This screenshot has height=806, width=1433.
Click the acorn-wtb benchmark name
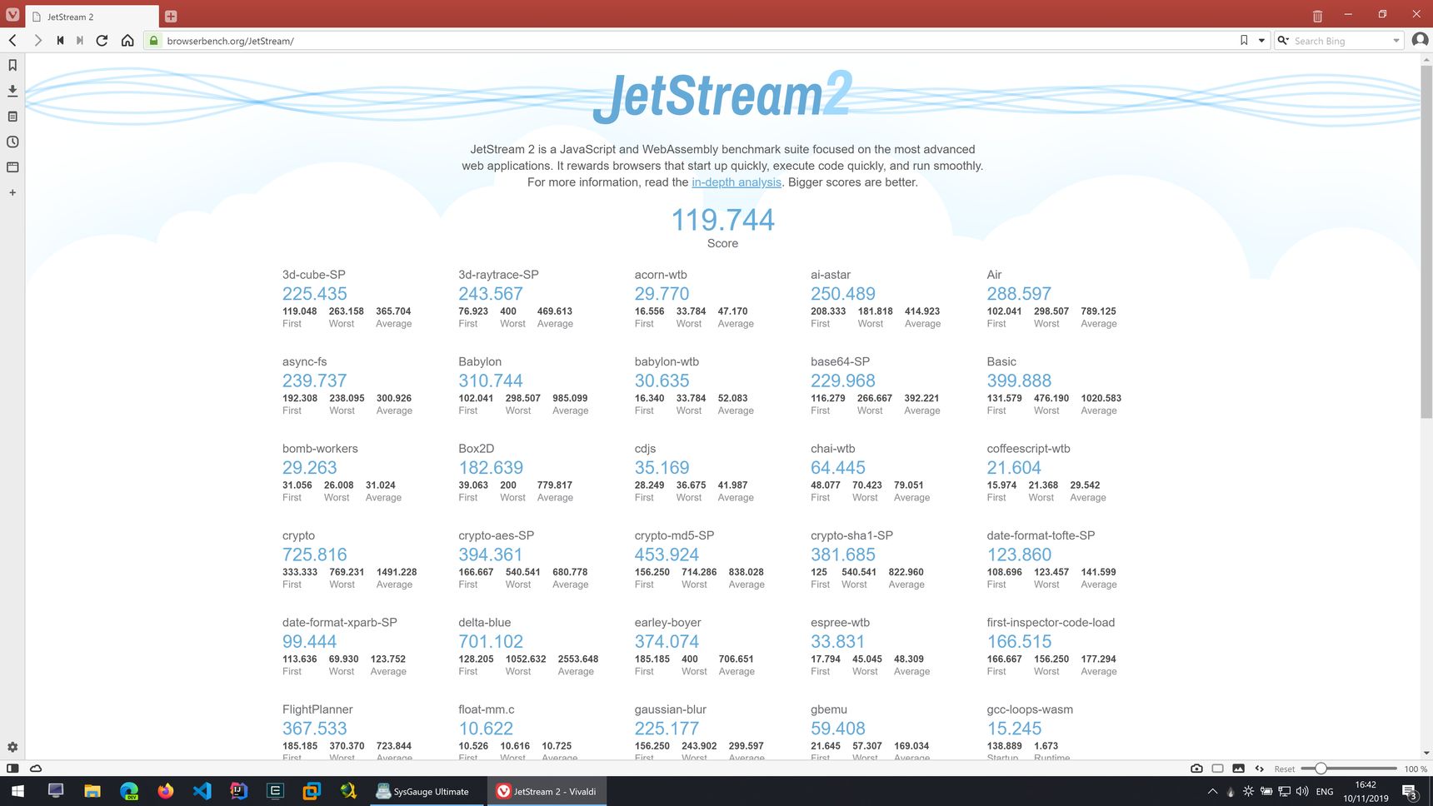tap(661, 275)
